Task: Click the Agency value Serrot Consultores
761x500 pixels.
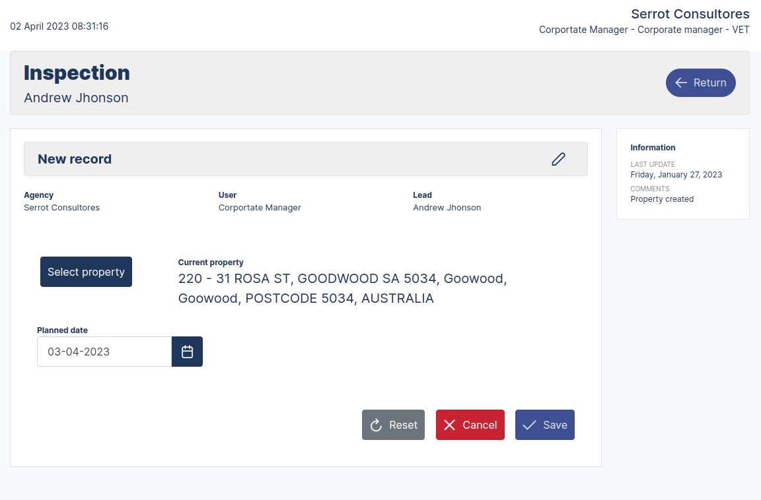Action: click(61, 208)
